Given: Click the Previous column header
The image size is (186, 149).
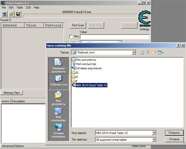Looking at the screenshot, I should coord(53,25).
